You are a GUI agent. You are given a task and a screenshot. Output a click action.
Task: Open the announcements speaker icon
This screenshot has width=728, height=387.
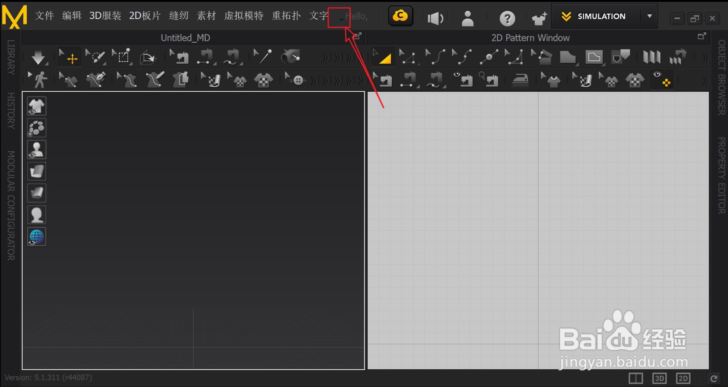[435, 18]
